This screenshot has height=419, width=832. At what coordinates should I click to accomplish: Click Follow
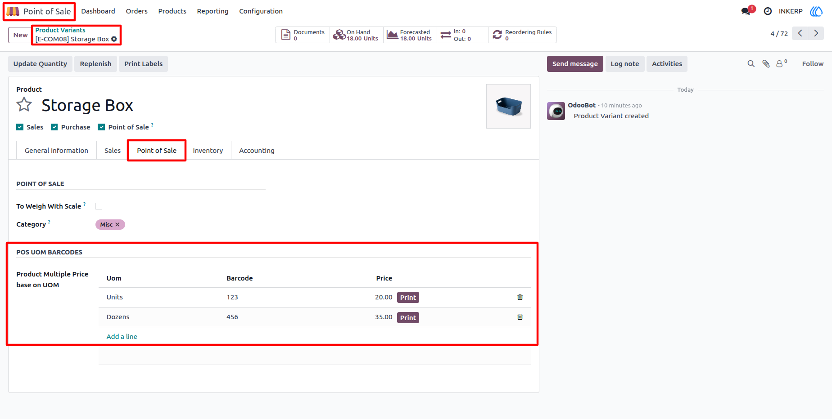click(813, 64)
